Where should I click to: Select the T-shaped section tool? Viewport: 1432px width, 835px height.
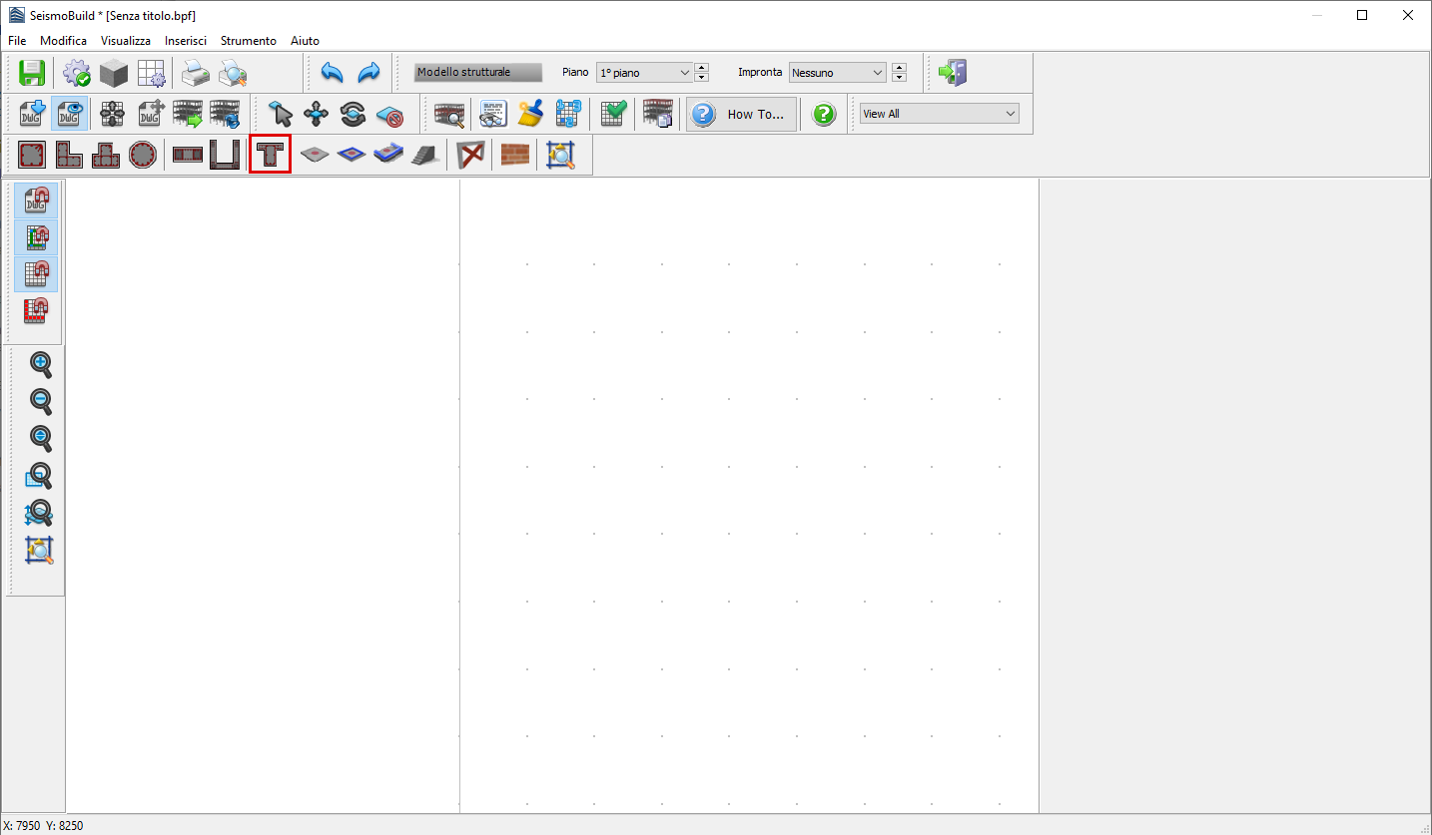tap(270, 155)
